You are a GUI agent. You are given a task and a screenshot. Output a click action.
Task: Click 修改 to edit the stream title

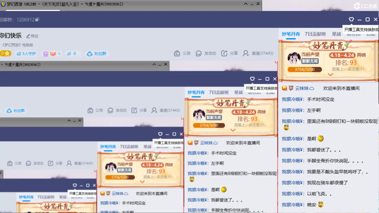point(33,35)
